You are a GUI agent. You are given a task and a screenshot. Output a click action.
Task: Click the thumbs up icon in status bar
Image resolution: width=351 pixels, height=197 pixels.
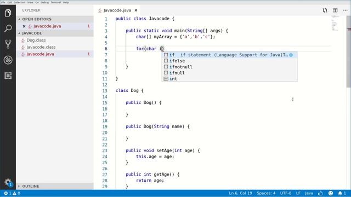click(320, 193)
